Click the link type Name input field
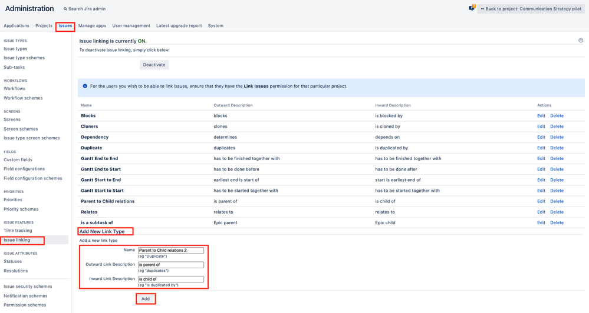589x313 pixels. [171, 251]
